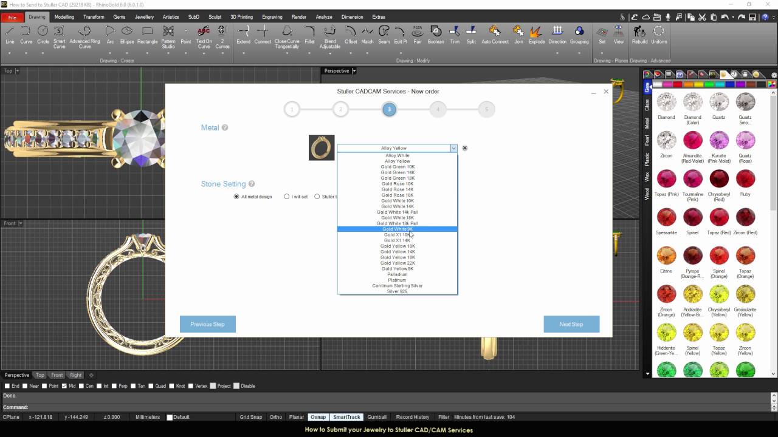This screenshot has height=437, width=778.
Task: Open the Gems ribbon tab
Action: tap(119, 17)
